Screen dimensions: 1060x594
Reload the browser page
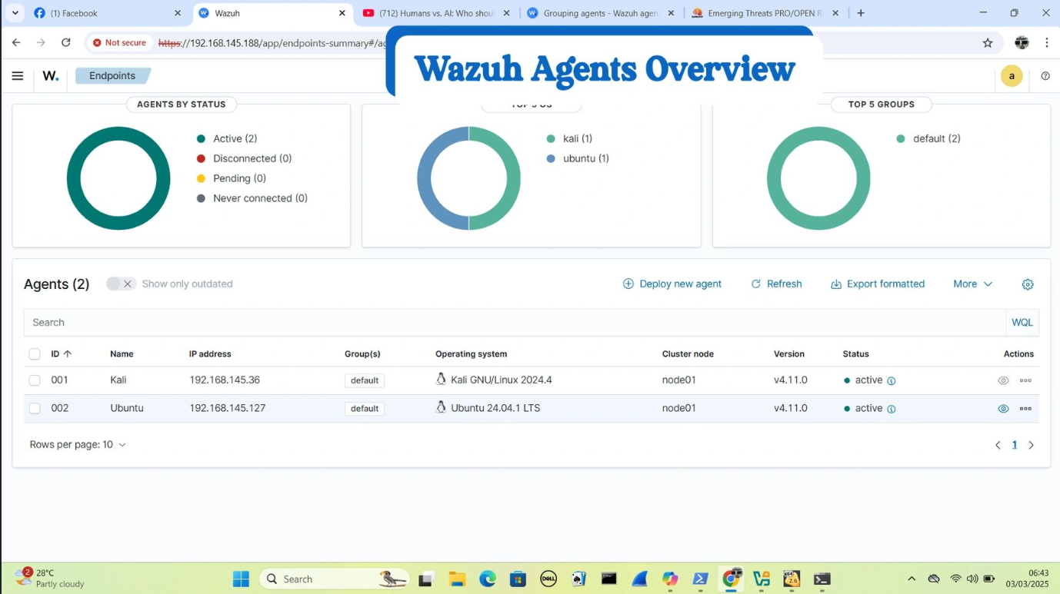(x=66, y=43)
